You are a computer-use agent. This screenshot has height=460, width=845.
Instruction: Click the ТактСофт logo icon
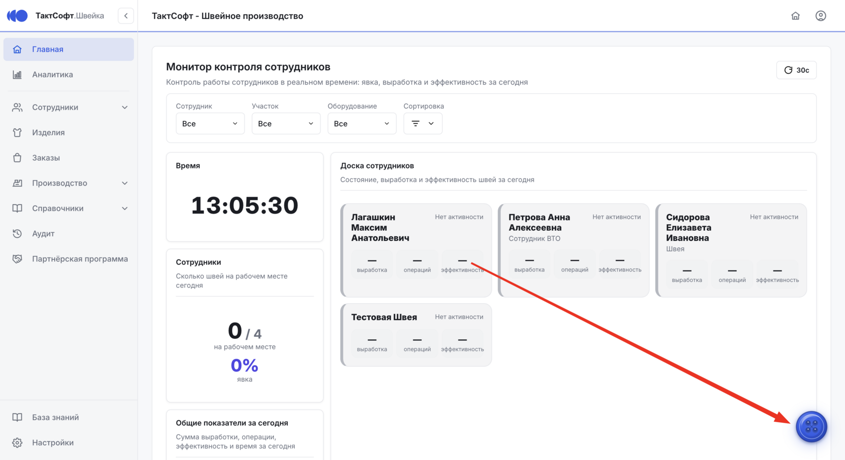(x=17, y=16)
